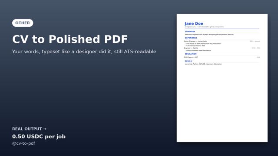The width and height of the screenshot is (278, 156).
Task: Click the EXPERIENCE heading in the CV
Action: 191,38
